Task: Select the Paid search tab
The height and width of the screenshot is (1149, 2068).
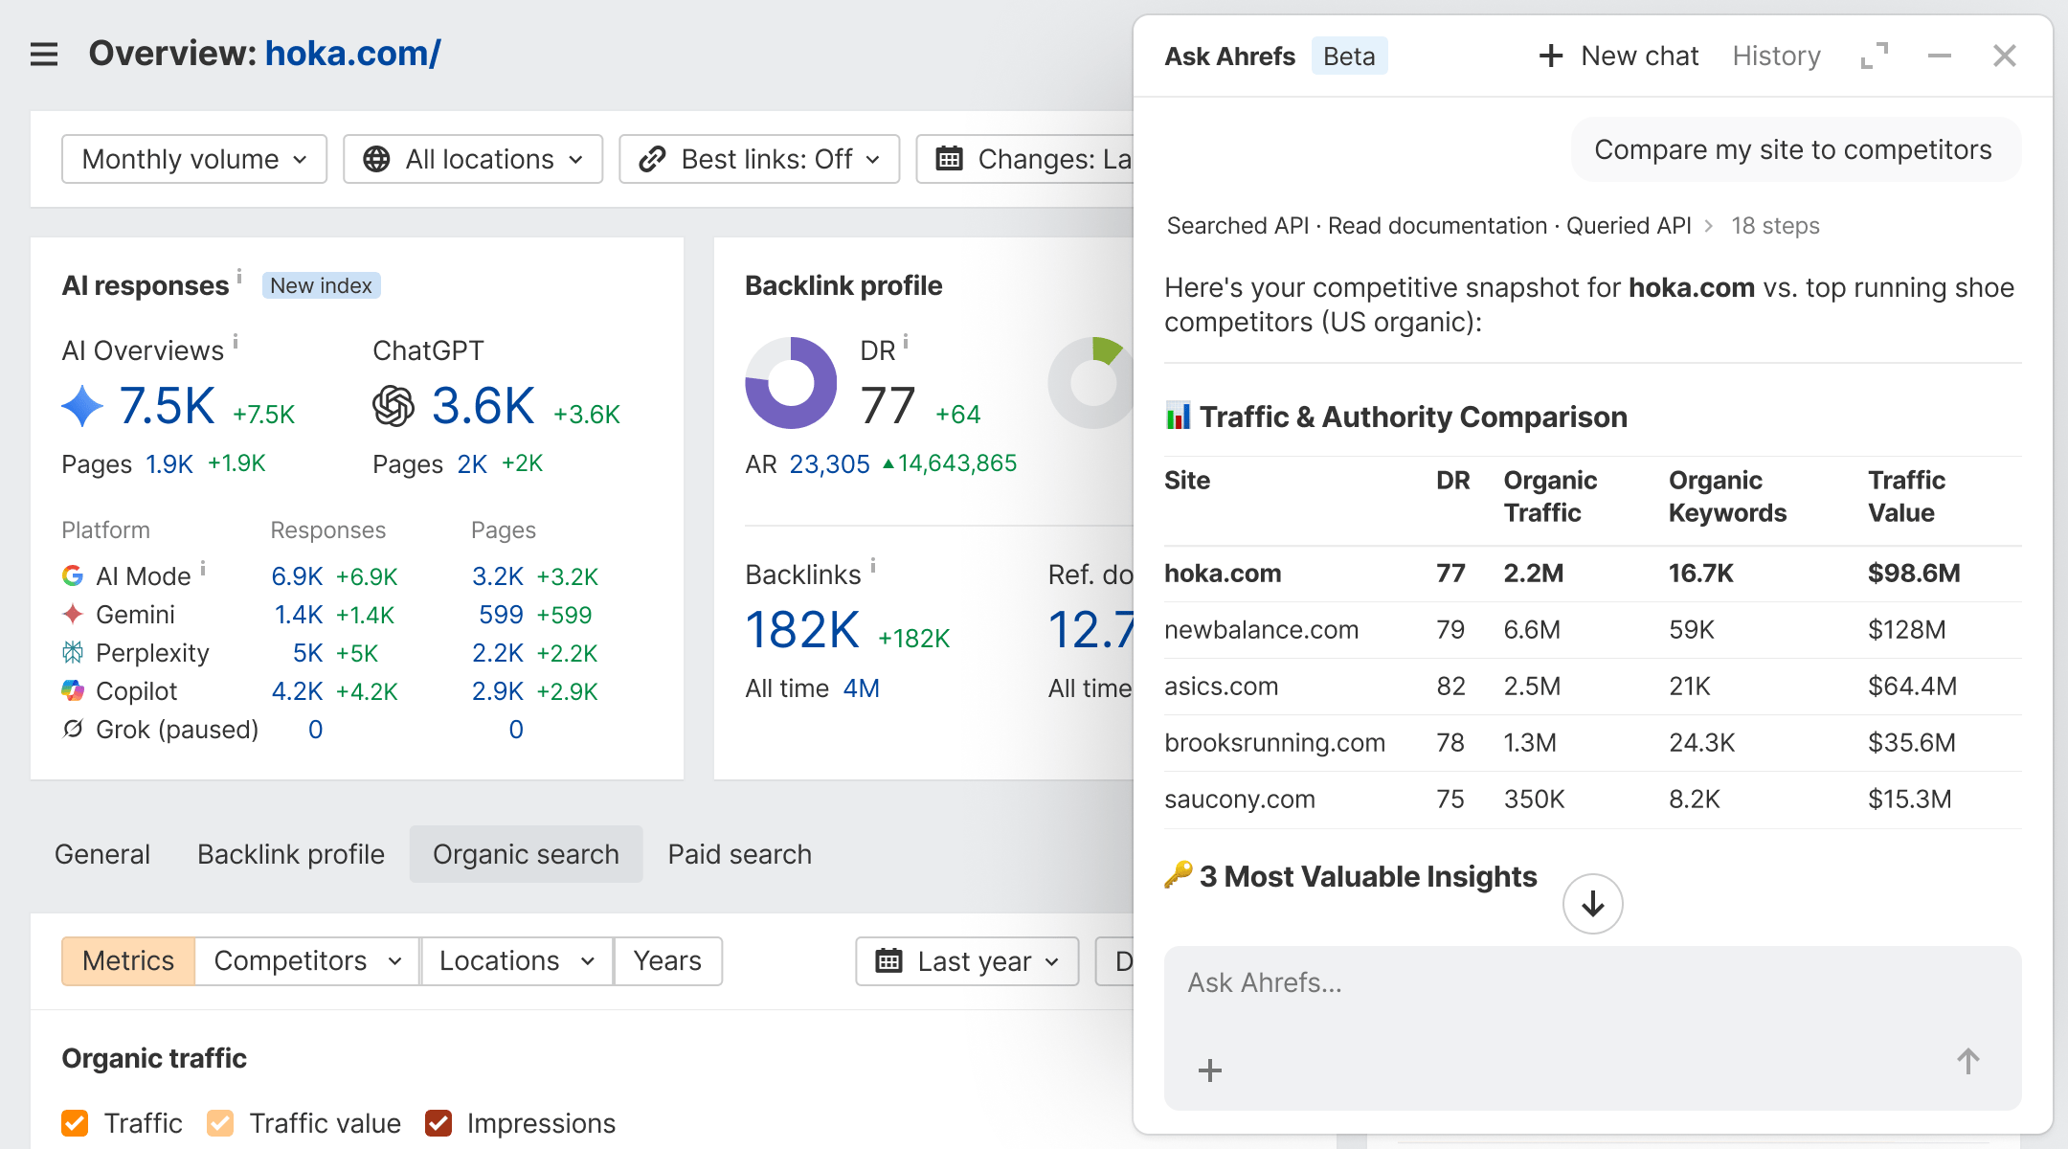Action: (740, 854)
